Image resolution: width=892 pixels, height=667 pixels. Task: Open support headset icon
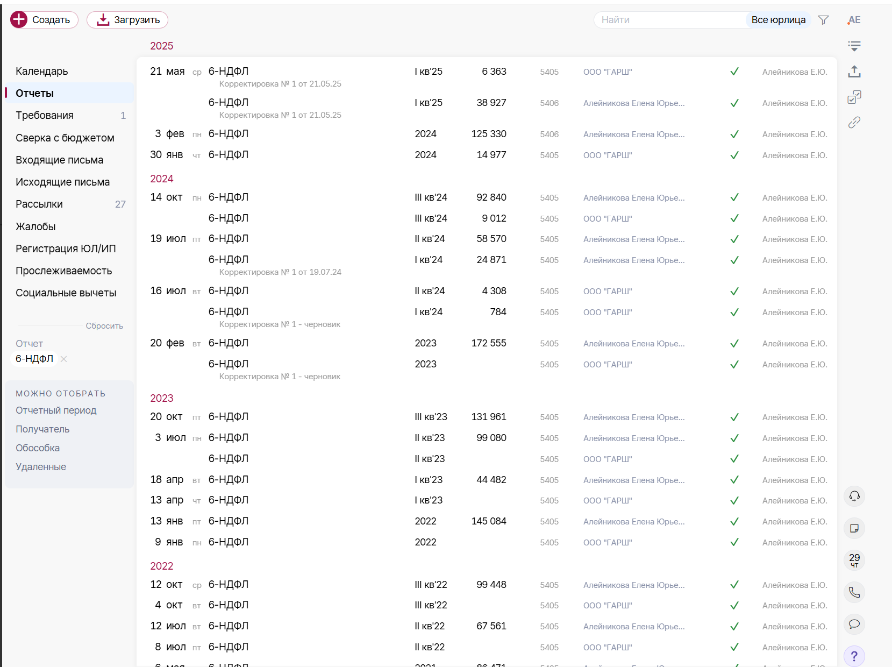coord(854,496)
